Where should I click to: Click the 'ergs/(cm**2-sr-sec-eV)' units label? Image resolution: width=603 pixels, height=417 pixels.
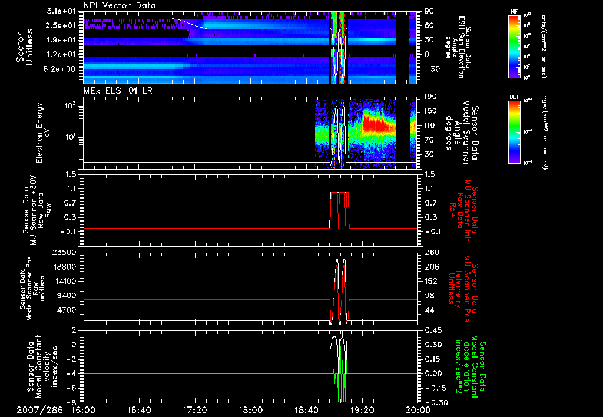tap(545, 131)
